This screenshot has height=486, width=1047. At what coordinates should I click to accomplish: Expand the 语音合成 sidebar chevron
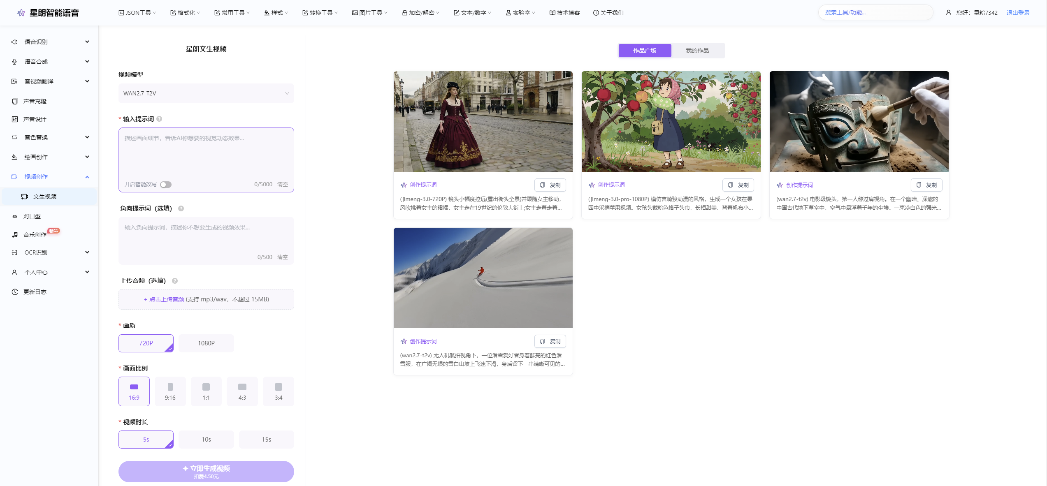coord(87,61)
